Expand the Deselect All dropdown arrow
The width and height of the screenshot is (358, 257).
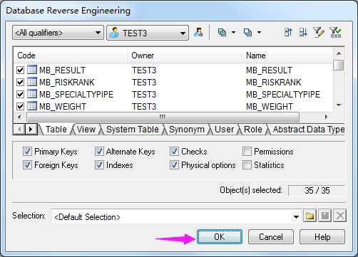click(259, 33)
